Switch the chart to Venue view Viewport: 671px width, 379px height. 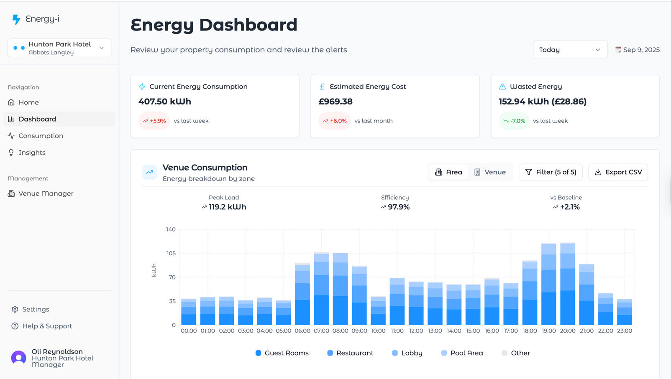pos(490,172)
